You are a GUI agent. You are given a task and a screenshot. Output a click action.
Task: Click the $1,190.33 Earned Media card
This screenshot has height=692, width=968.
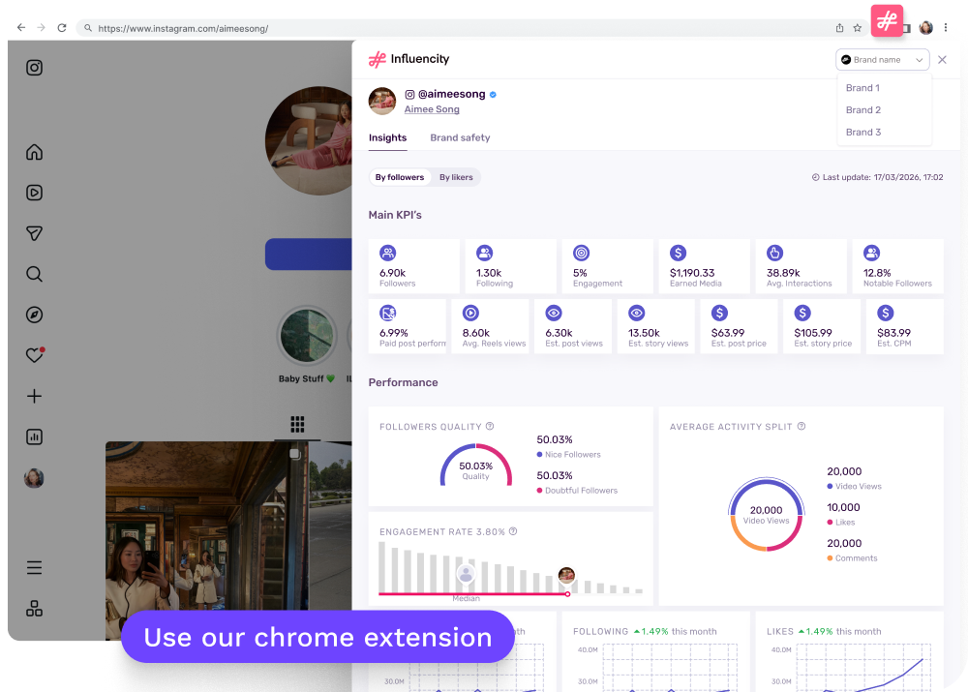705,266
